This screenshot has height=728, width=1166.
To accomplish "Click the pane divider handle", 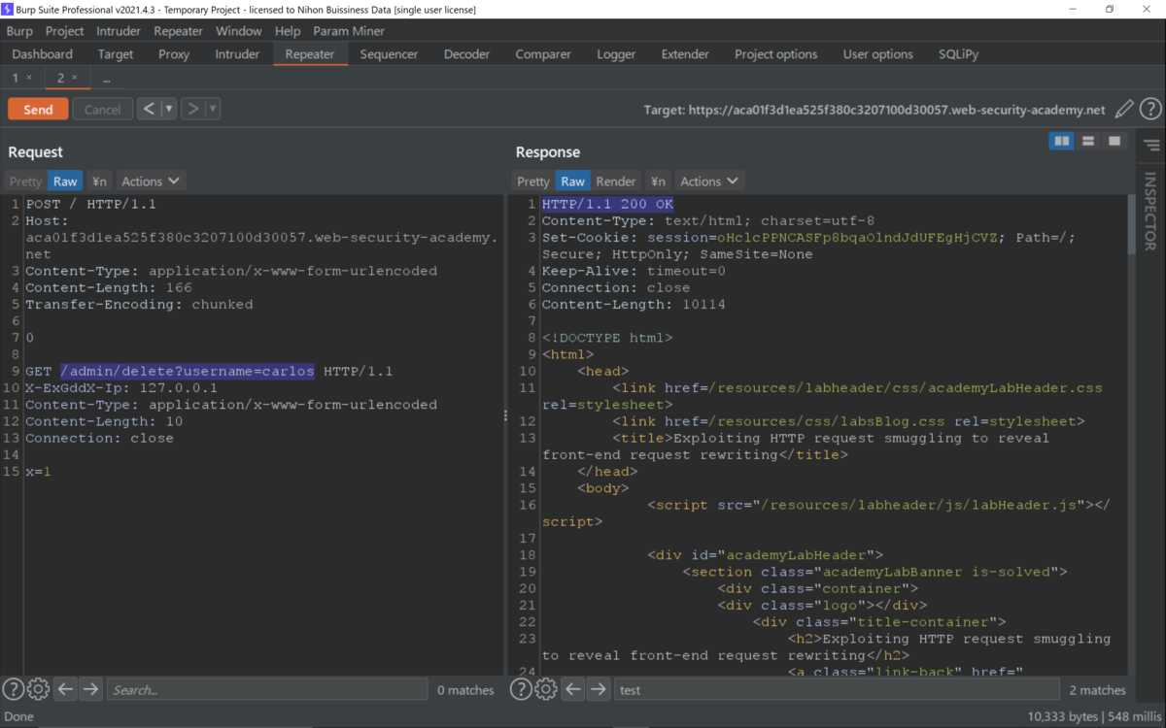I will click(x=505, y=414).
